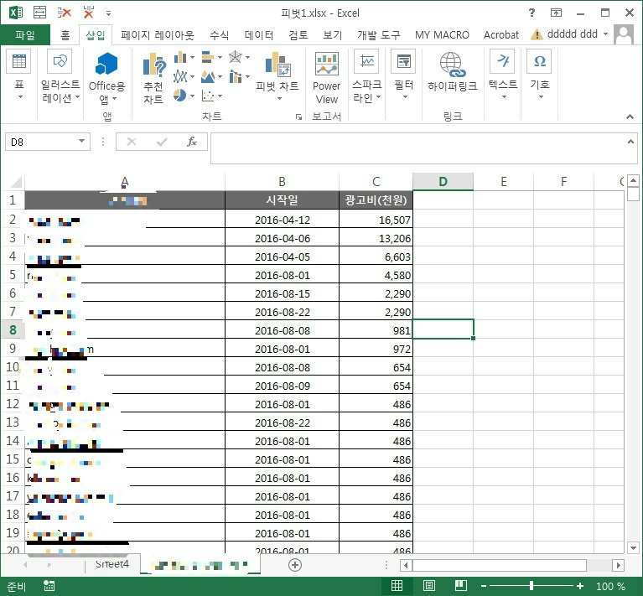Open the Symbols (기호) group
The height and width of the screenshot is (596, 643).
coord(540,75)
